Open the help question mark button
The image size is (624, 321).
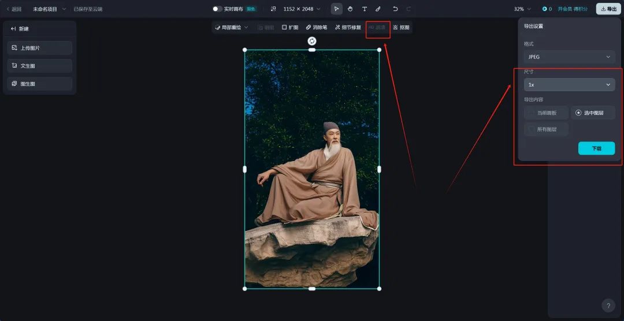[608, 305]
